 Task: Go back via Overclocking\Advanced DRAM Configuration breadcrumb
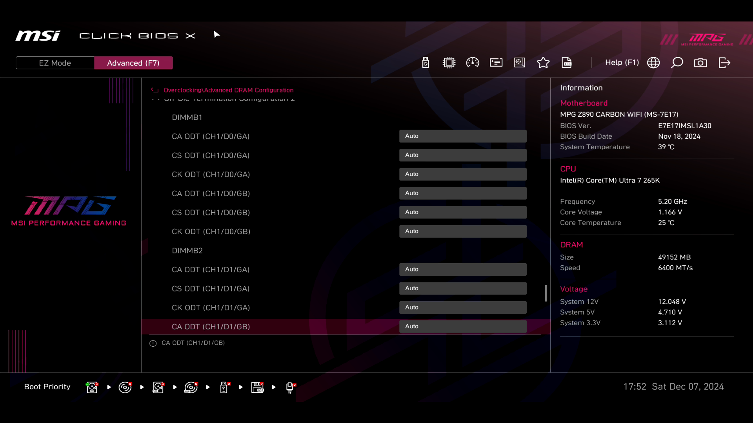(x=228, y=90)
